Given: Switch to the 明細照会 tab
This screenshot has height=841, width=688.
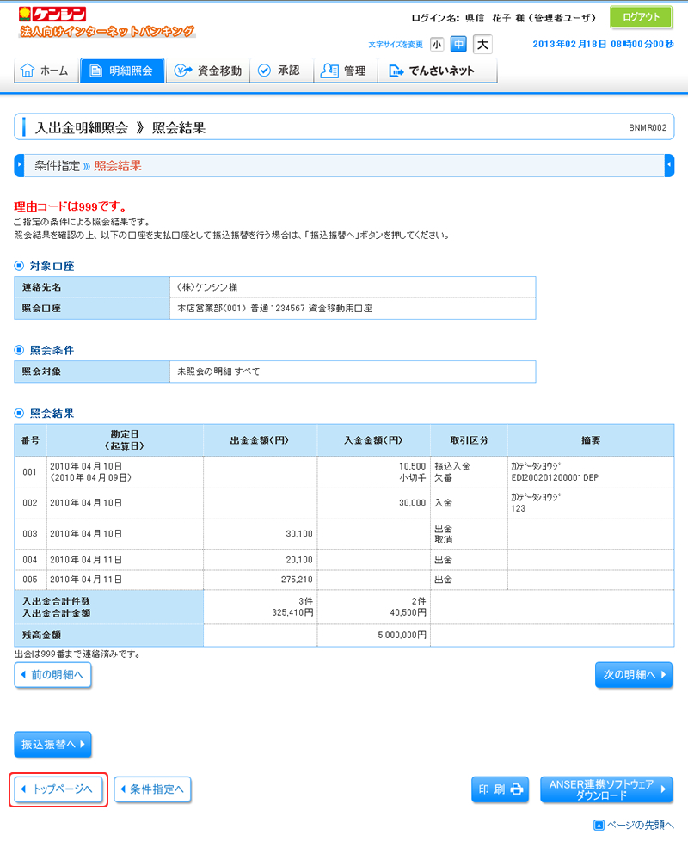Looking at the screenshot, I should (x=122, y=71).
